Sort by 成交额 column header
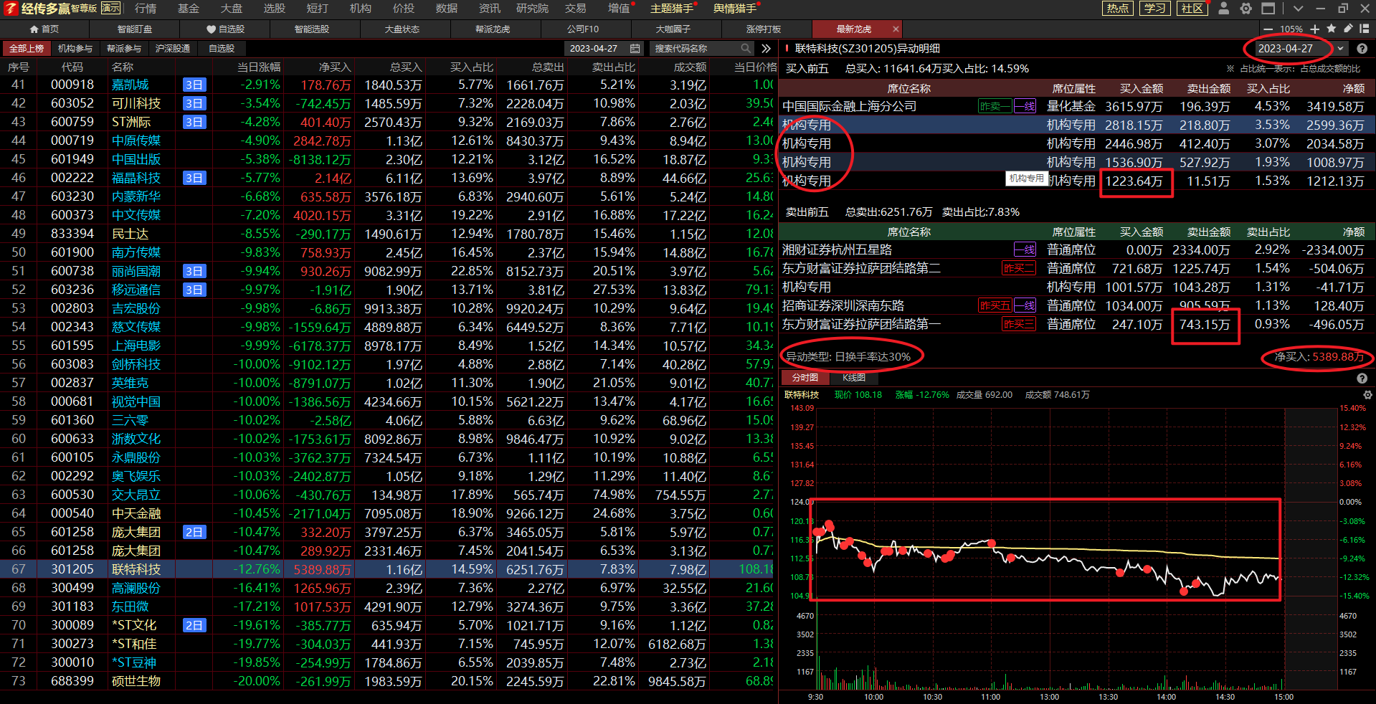Image resolution: width=1376 pixels, height=704 pixels. click(x=691, y=67)
